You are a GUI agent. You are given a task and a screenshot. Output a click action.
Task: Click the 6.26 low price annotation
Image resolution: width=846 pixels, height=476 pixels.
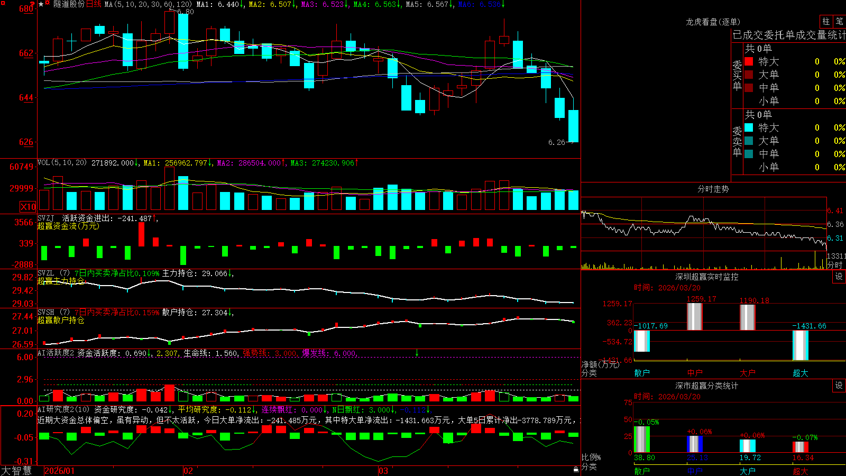556,142
